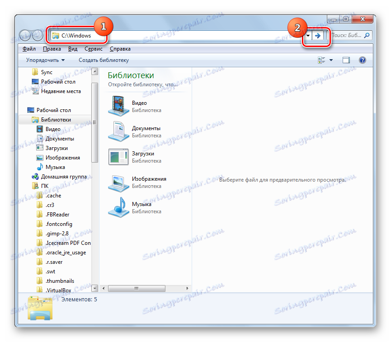Click the search box magnifier icon

click(x=367, y=35)
